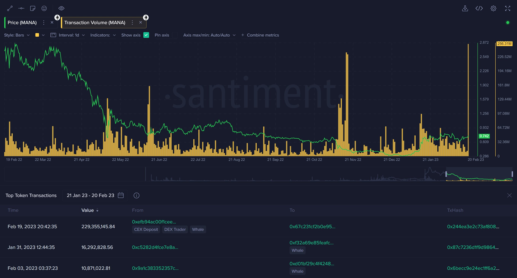Open the 0x244ea3e2c73af808 transaction hash link
Image resolution: width=517 pixels, height=278 pixels.
(x=473, y=227)
